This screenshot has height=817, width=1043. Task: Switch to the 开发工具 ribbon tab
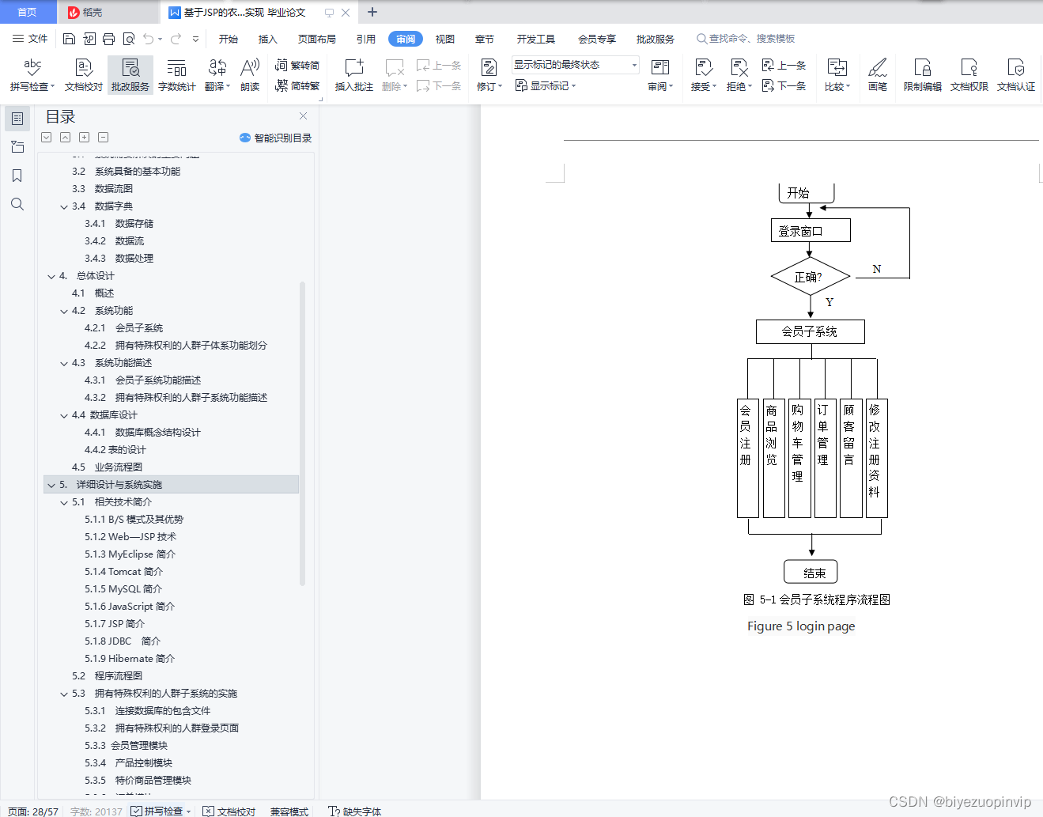point(536,39)
